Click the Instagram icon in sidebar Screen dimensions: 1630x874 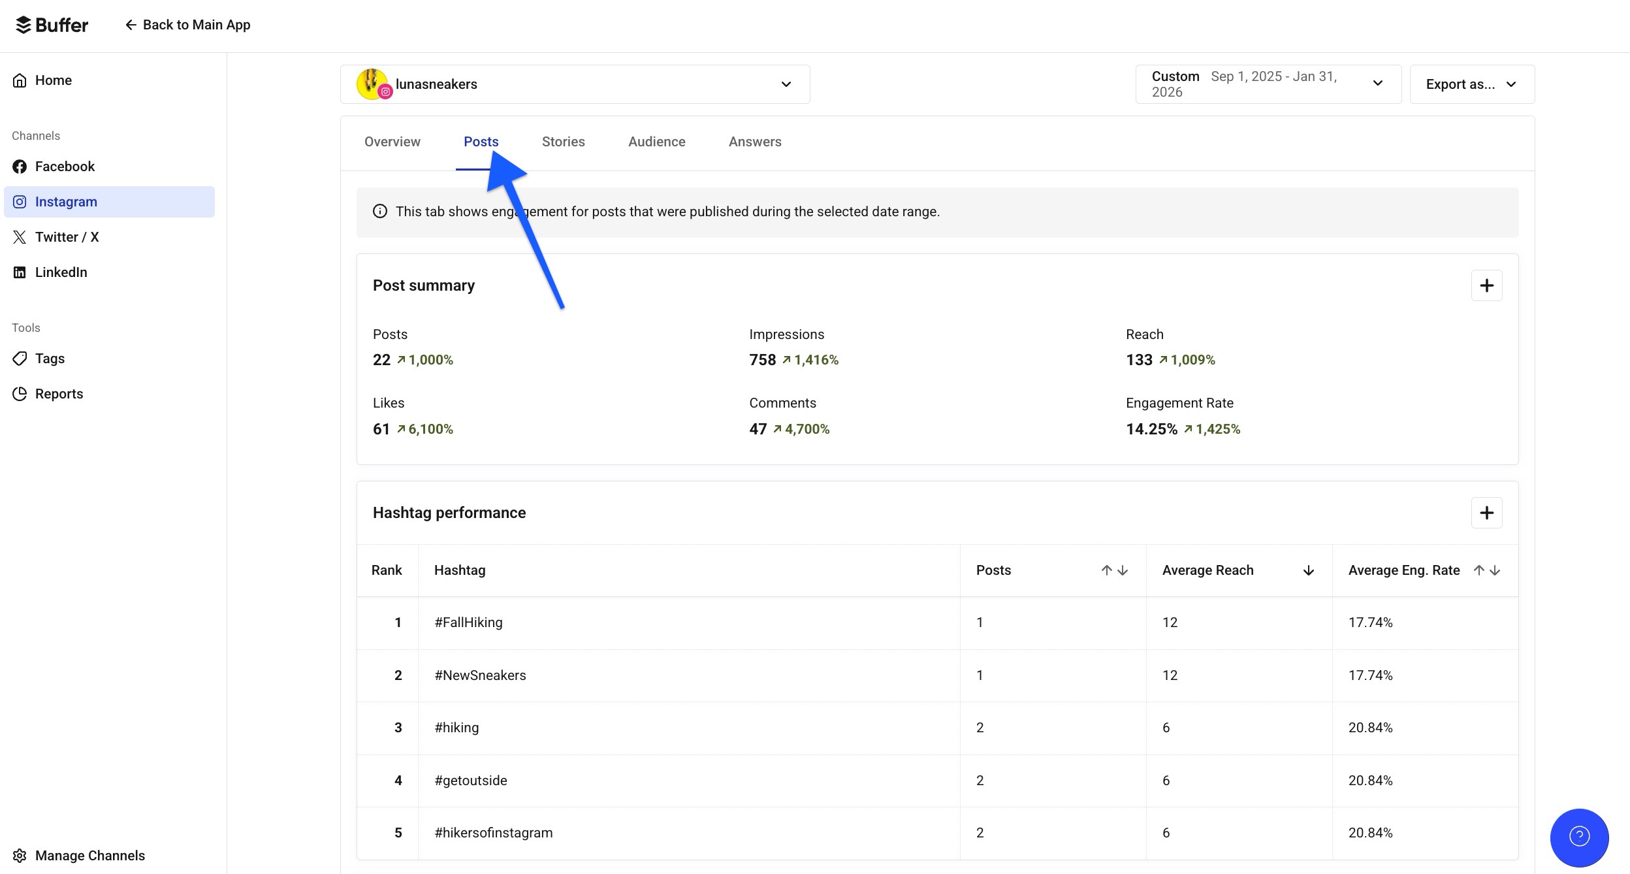20,202
